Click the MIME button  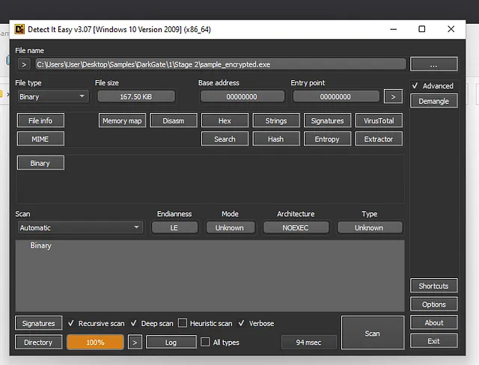coord(40,139)
